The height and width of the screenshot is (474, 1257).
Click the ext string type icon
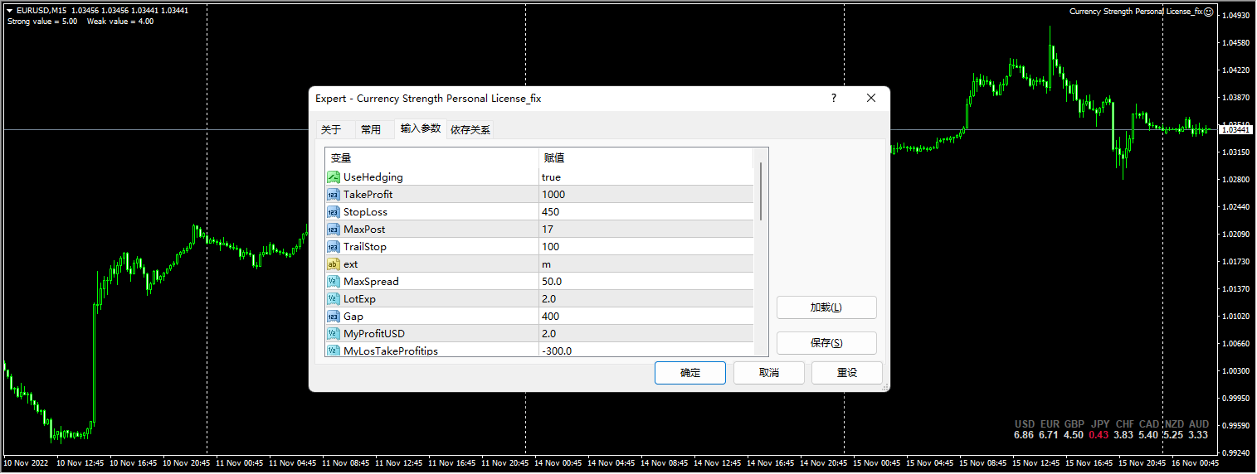coord(333,264)
